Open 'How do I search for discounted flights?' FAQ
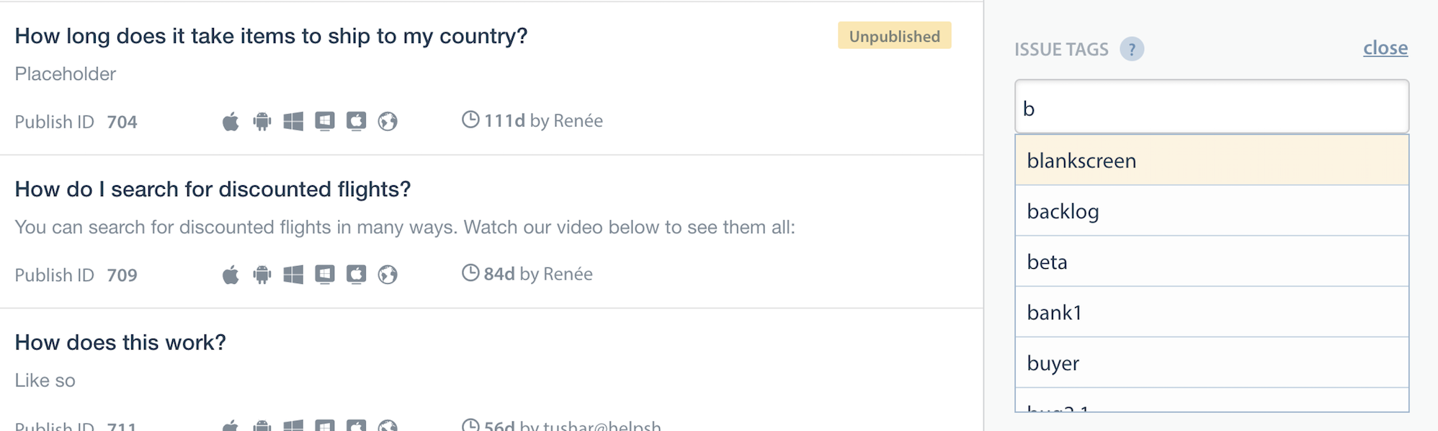This screenshot has height=431, width=1438. click(213, 190)
